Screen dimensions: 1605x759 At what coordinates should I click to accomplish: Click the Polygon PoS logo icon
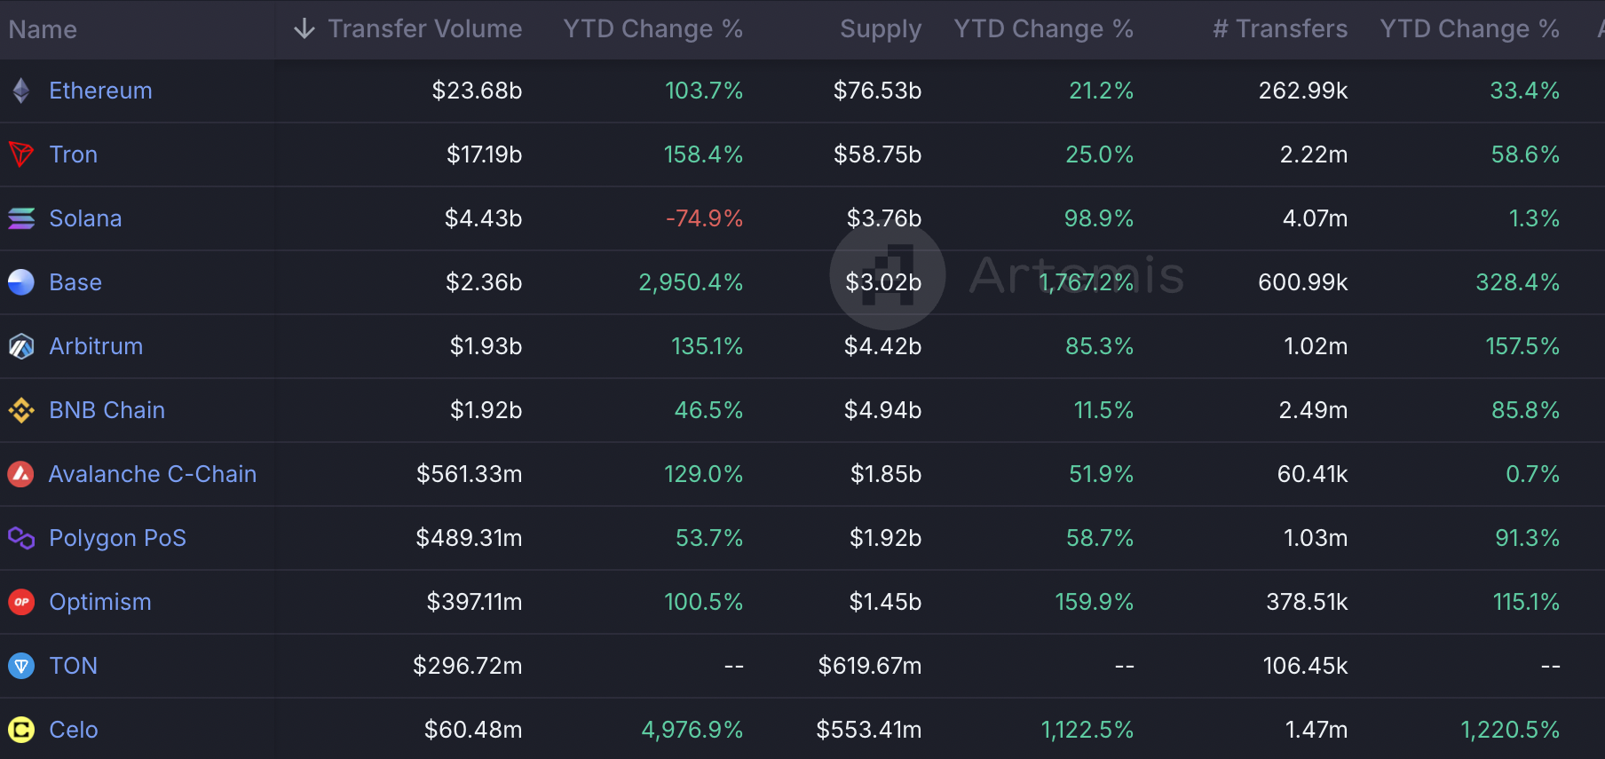click(x=21, y=538)
